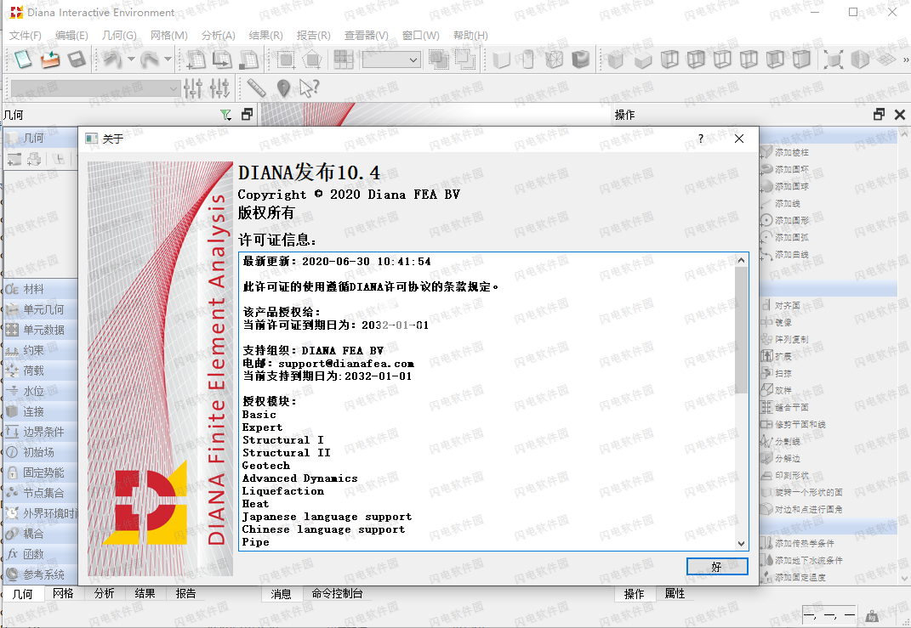911x628 pixels.
Task: Click the 缝合平面 operation
Action: click(x=785, y=407)
